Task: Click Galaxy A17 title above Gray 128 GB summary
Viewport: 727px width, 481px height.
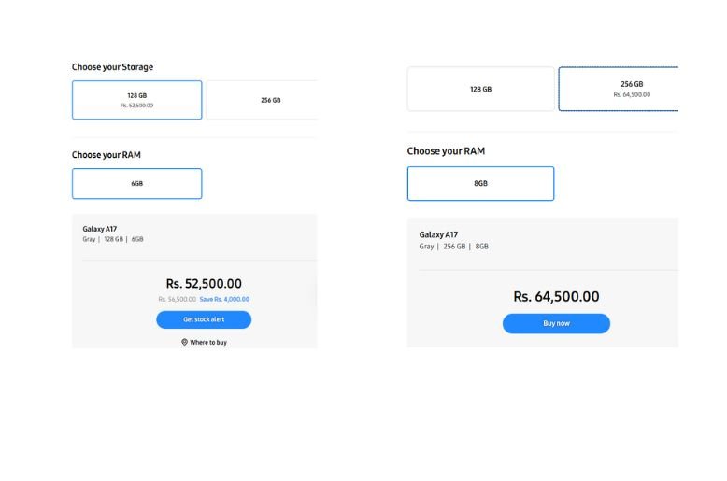Action: [x=100, y=229]
